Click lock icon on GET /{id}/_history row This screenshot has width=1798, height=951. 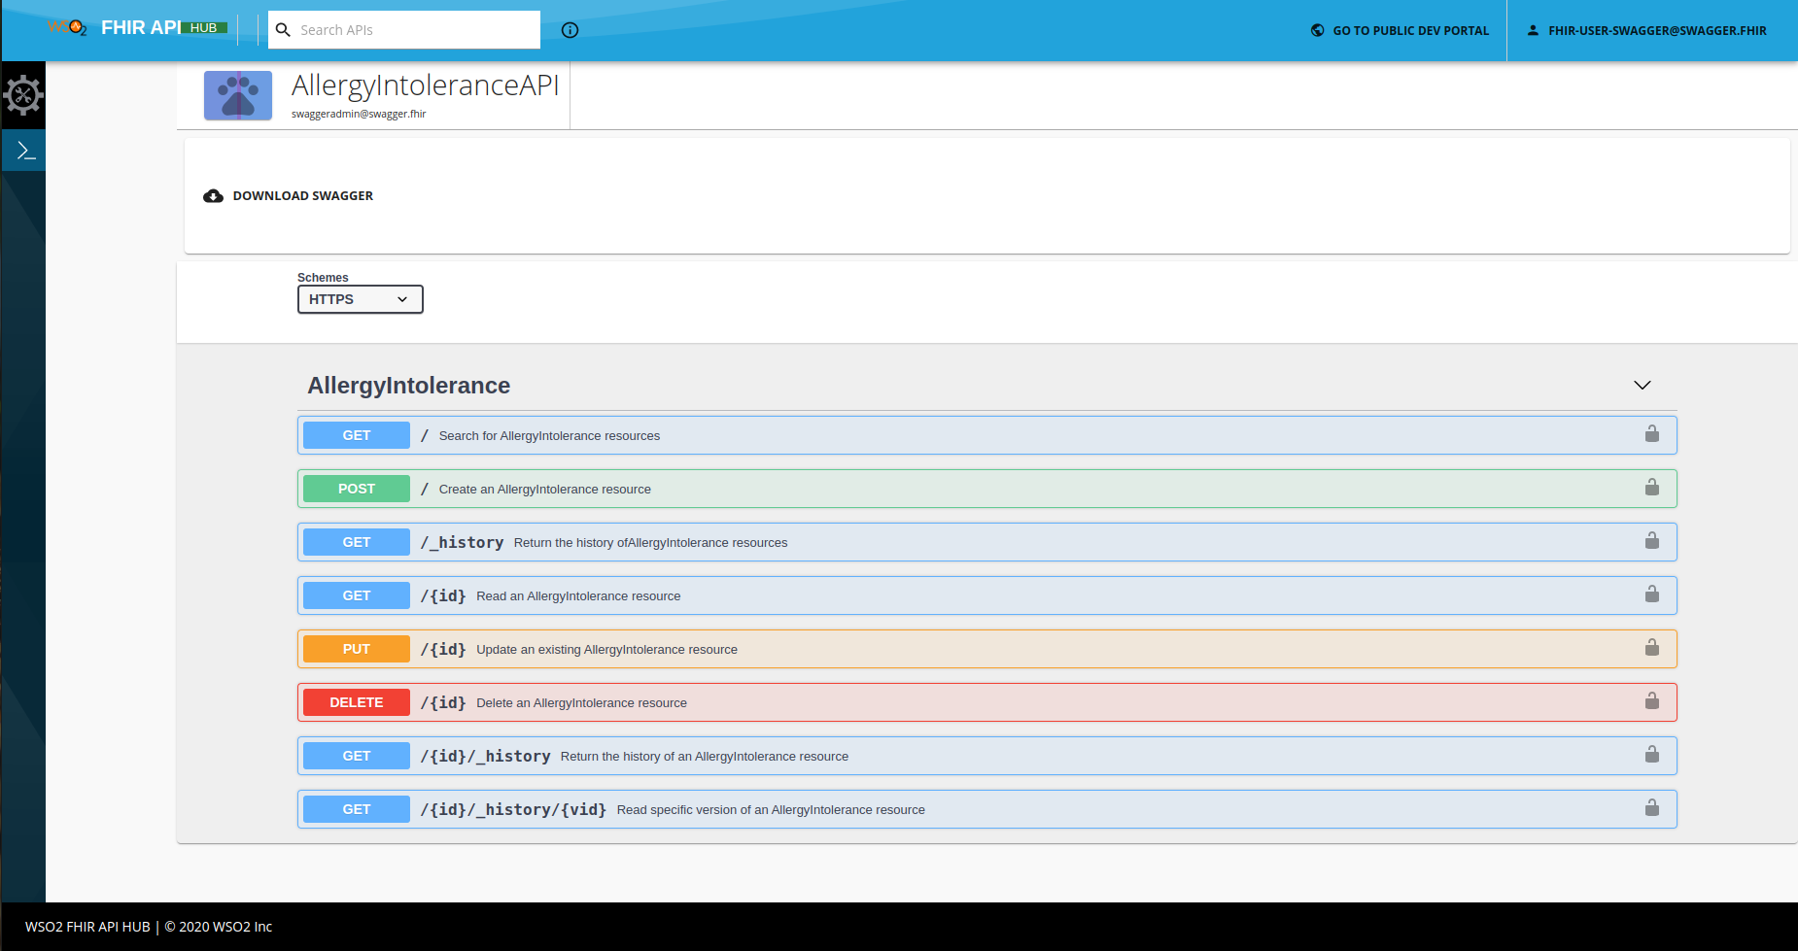[x=1652, y=755]
